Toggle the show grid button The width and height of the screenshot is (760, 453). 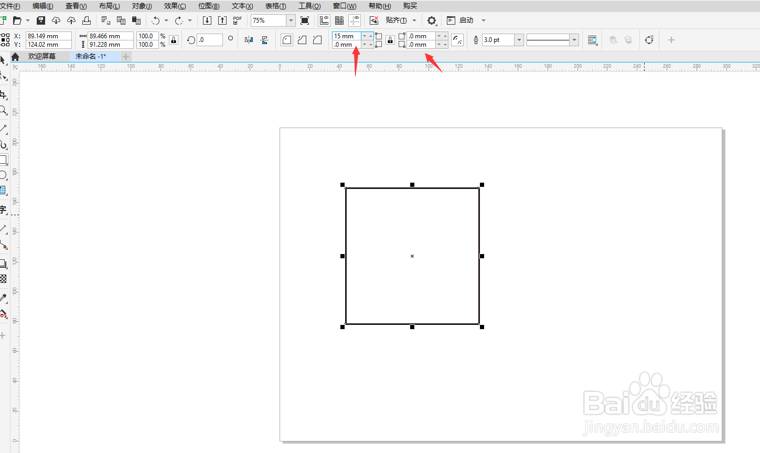pos(339,20)
